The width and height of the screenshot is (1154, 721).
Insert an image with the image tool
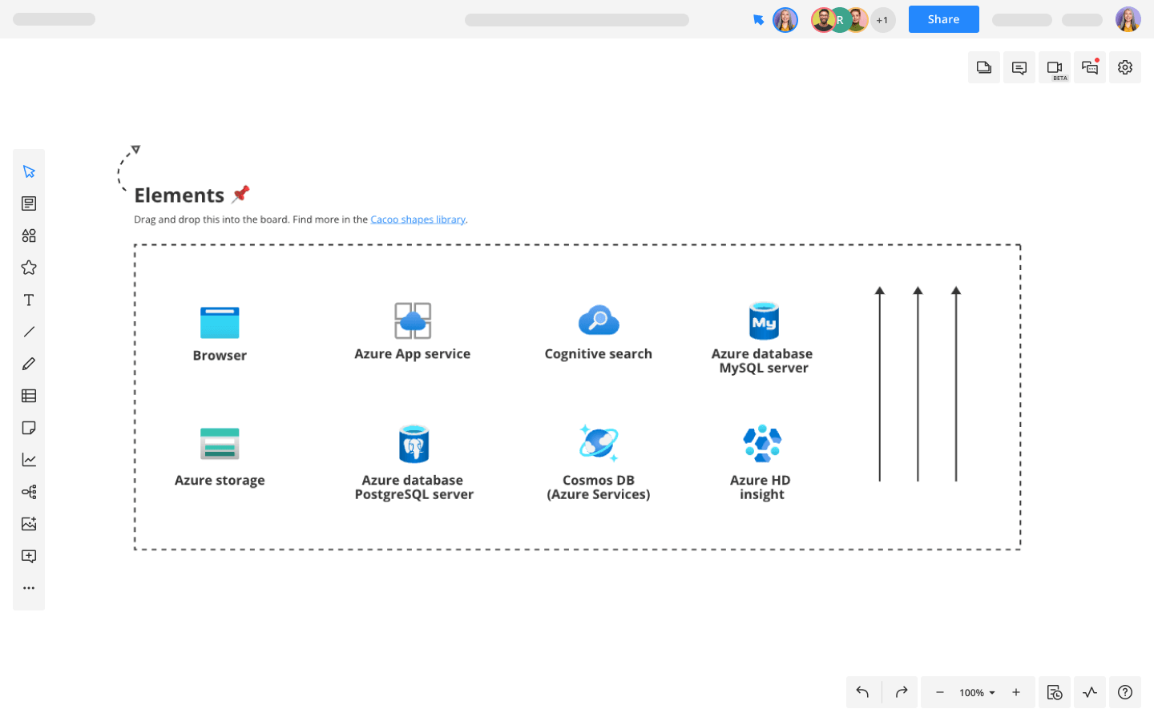click(29, 524)
